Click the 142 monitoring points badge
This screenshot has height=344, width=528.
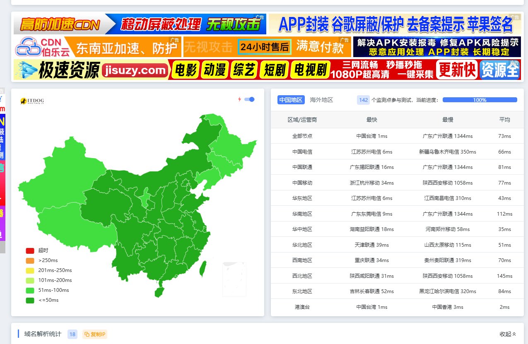tap(363, 100)
